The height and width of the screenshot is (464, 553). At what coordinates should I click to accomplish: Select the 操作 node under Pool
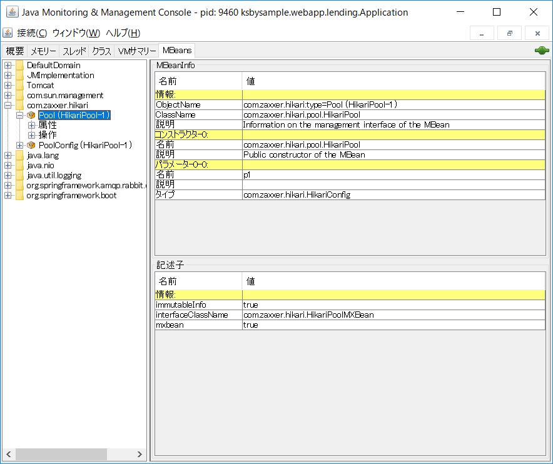pos(48,135)
